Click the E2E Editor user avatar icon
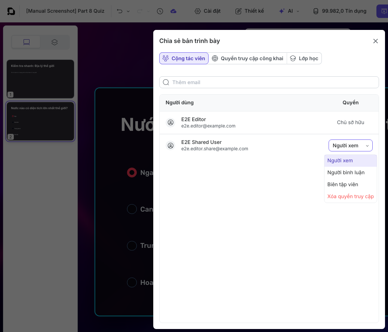This screenshot has height=332, width=388. point(170,122)
